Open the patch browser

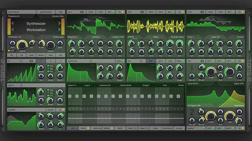coord(46,12)
